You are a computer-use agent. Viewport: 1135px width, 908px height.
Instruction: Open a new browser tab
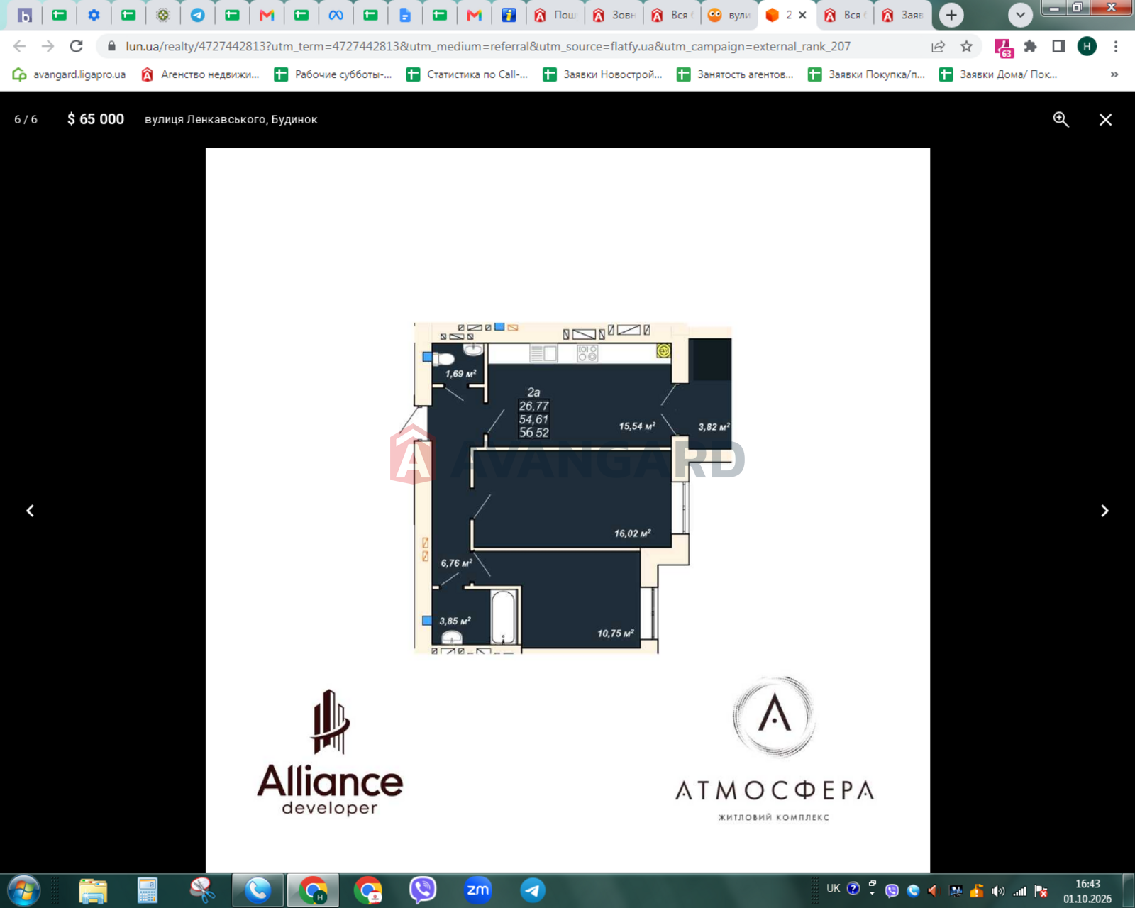pos(951,15)
